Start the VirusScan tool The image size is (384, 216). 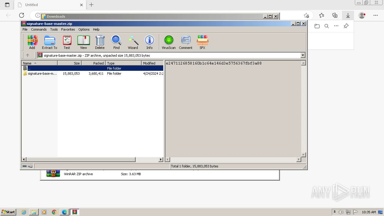[x=169, y=42]
